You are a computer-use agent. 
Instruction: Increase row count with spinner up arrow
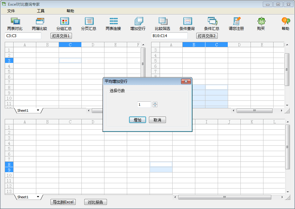[x=155, y=103]
